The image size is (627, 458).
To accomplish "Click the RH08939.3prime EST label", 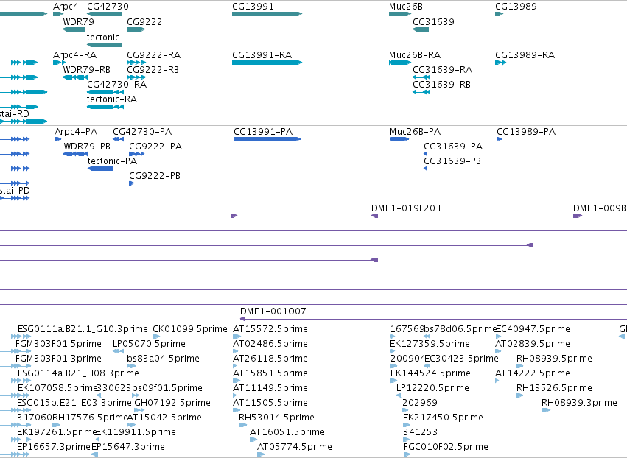I will (579, 403).
